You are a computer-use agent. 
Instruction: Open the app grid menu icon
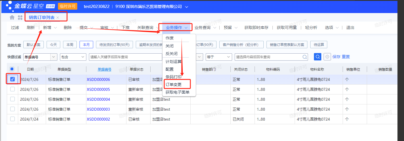point(20,18)
